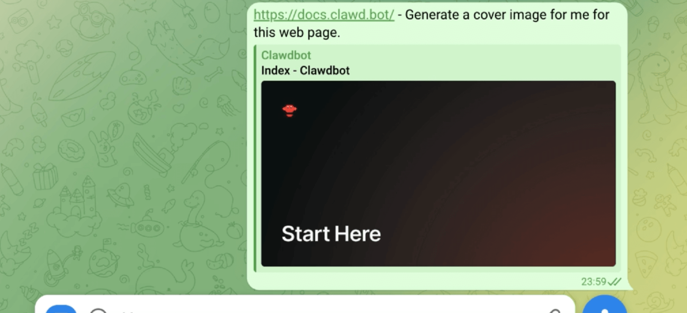The image size is (687, 313).
Task: Click the paperclip attach icon
Action: coord(555,311)
